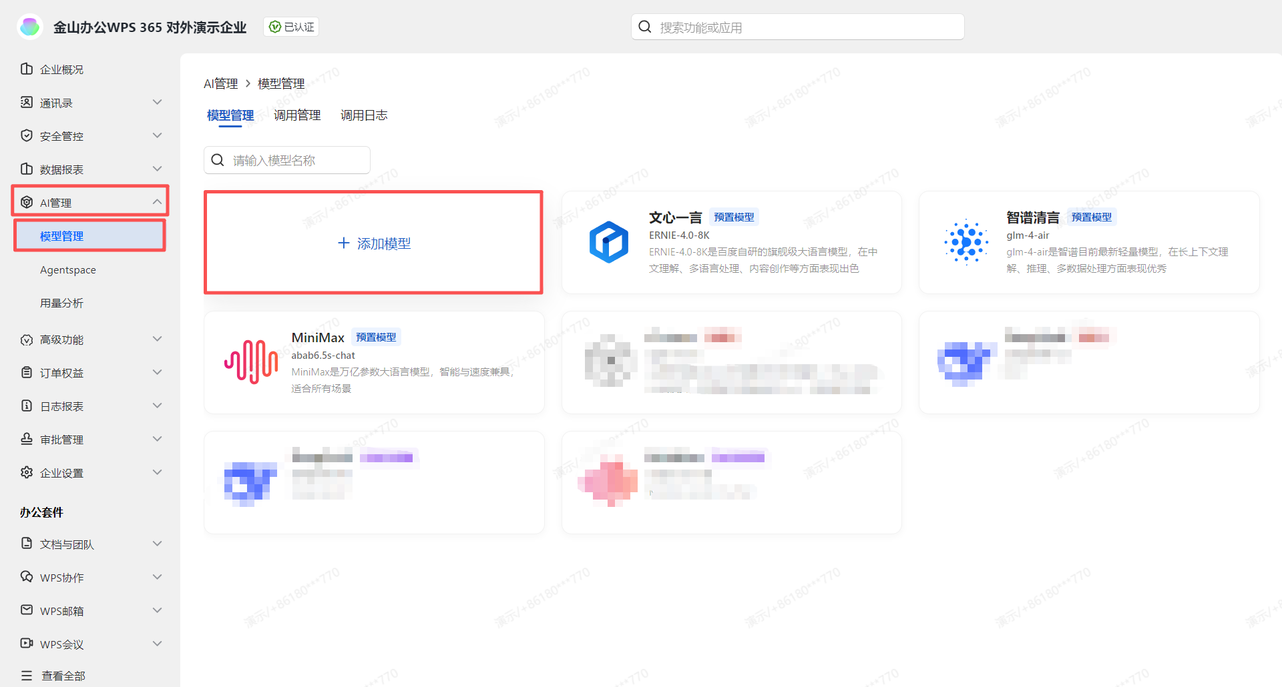Viewport: 1282px width, 687px height.
Task: Click the 文心一言 model logo
Action: (608, 242)
